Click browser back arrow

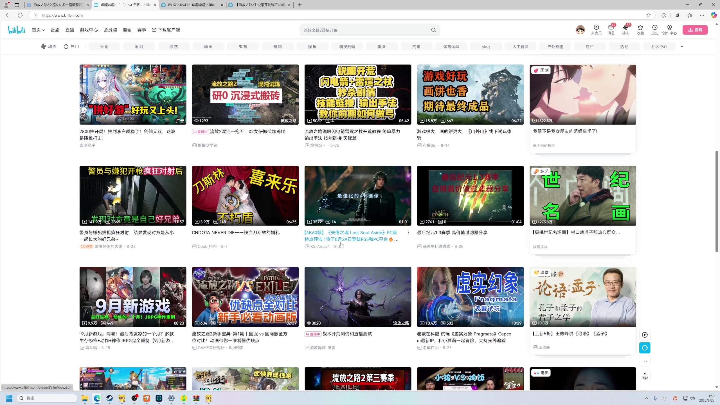8,15
